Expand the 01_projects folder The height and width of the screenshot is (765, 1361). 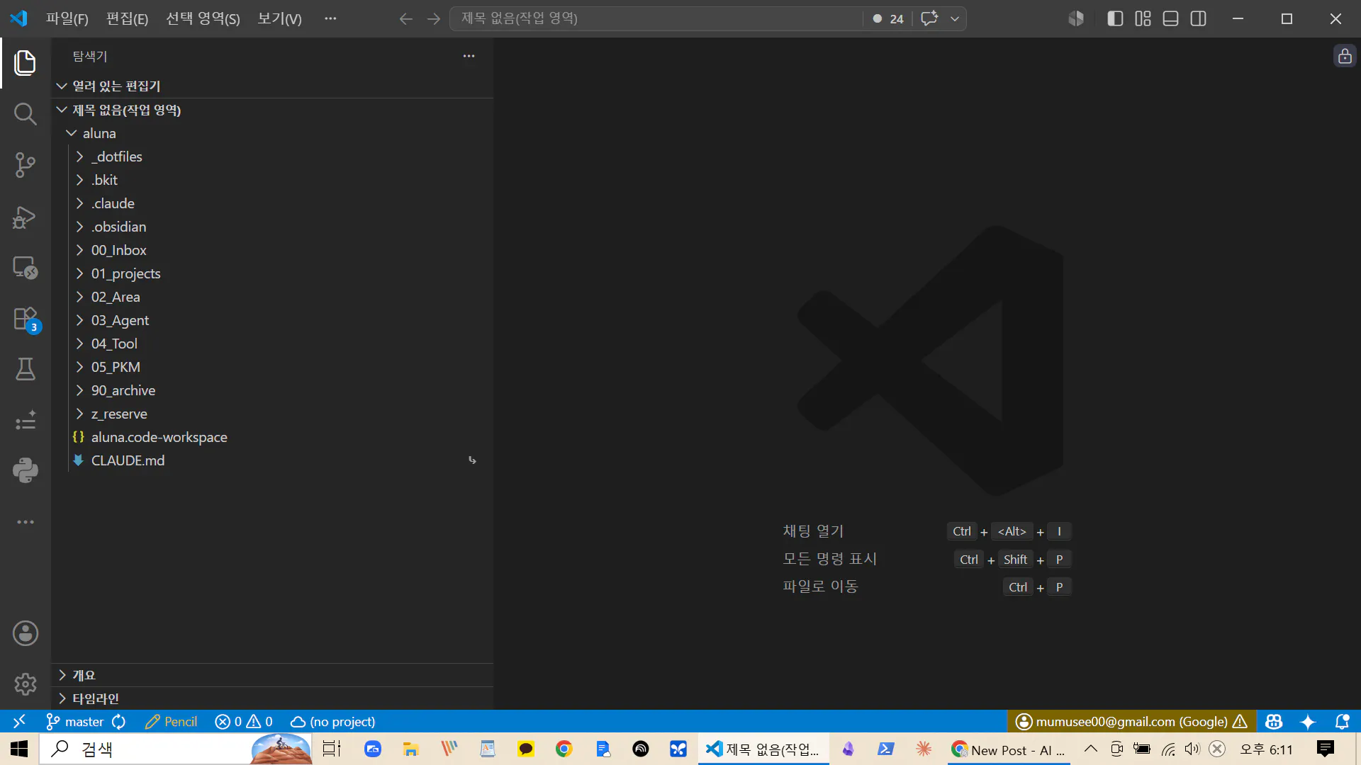(272, 273)
